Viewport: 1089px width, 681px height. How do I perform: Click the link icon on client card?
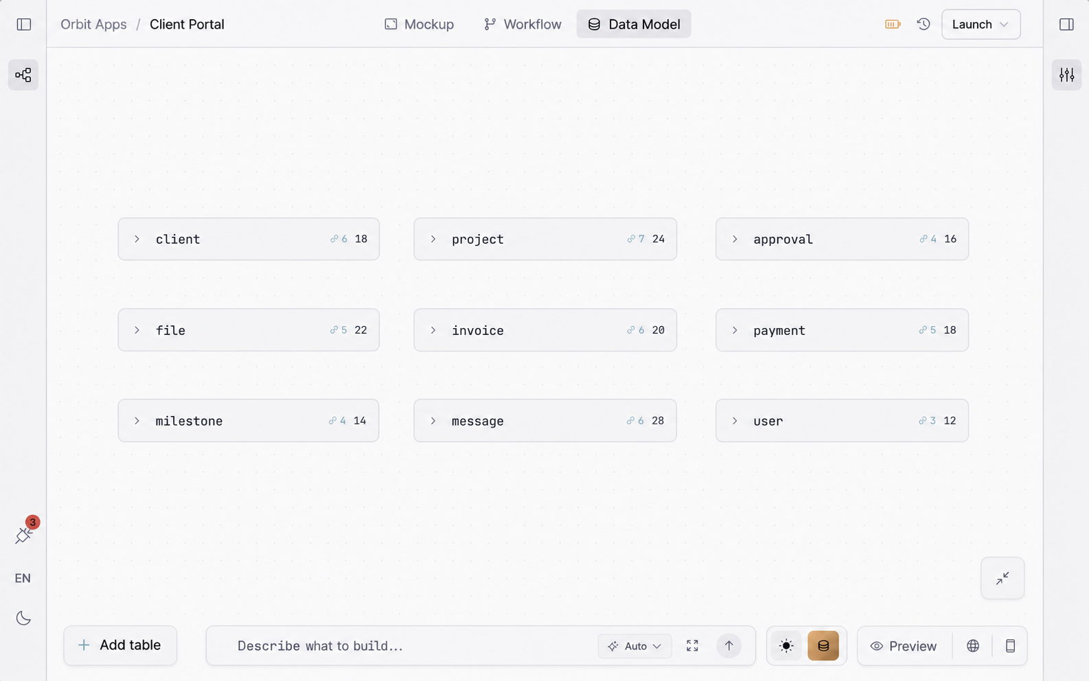334,239
